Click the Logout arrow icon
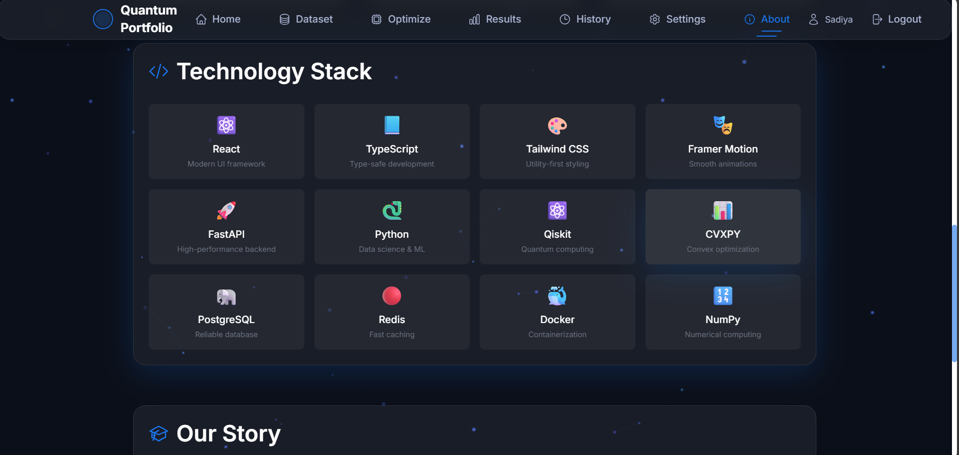 point(877,20)
